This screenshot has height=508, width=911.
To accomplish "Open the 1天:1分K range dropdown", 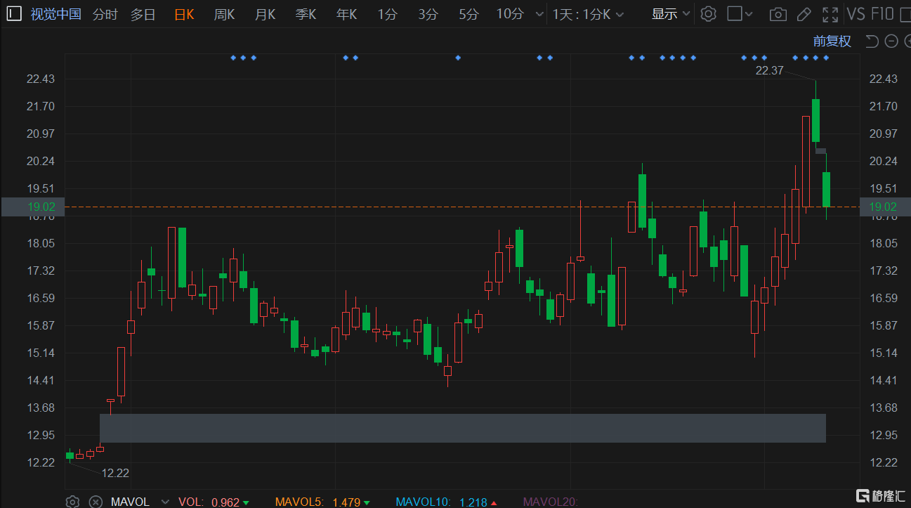I will [x=588, y=14].
